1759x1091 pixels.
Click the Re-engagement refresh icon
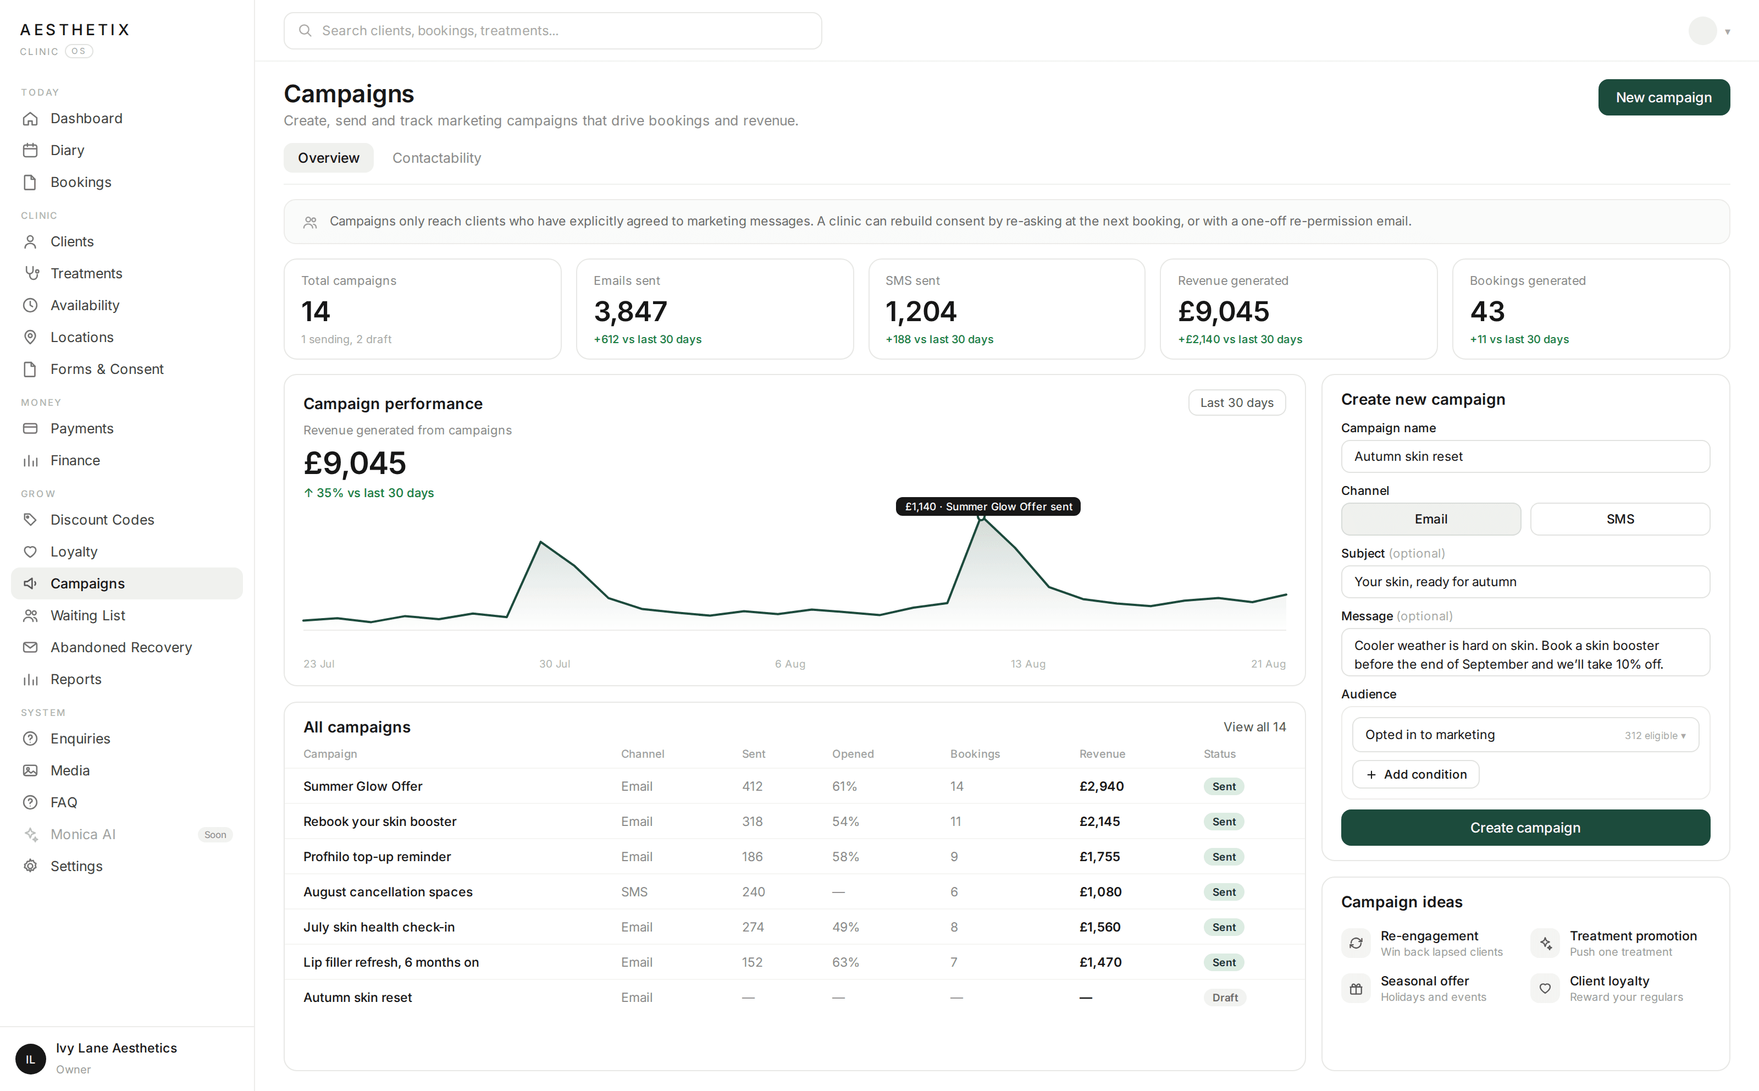coord(1356,943)
